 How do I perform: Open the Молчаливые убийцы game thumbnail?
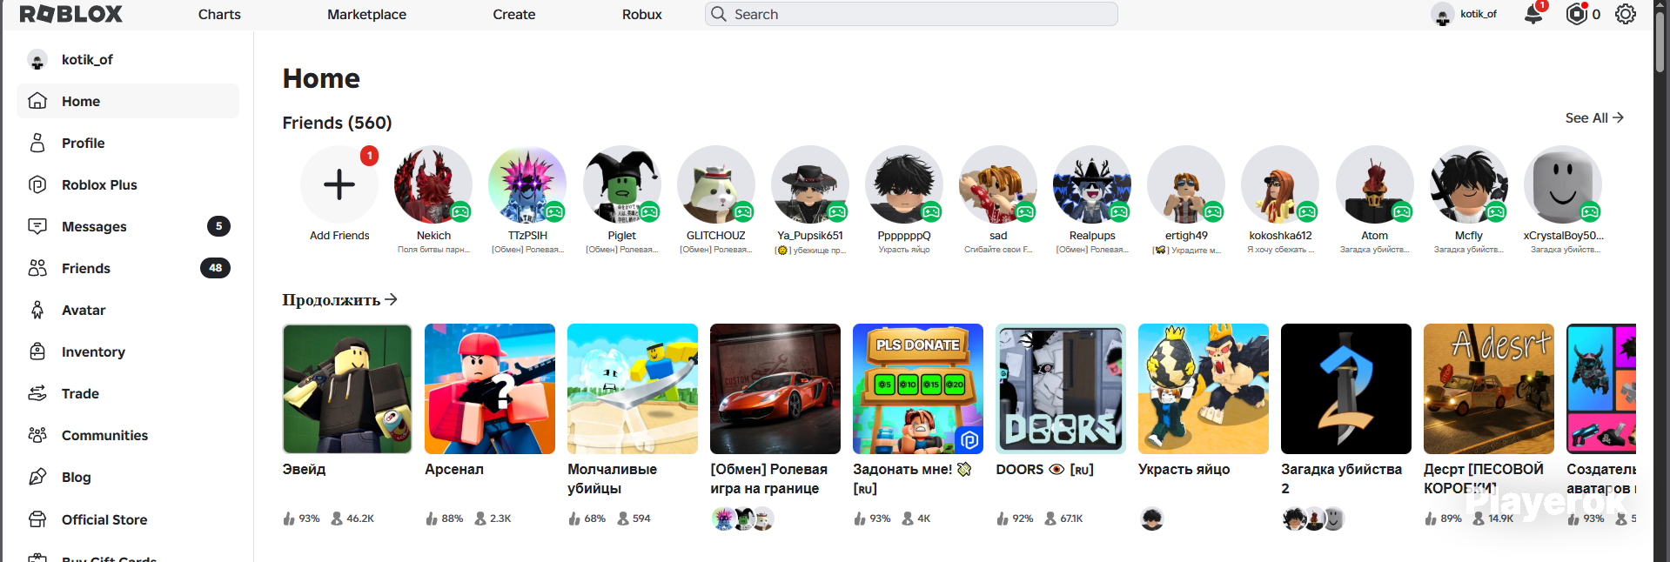click(x=633, y=389)
